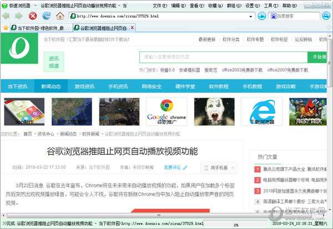Open the 下载浏览器 Internet Explorer thumbnail
This screenshot has width=333, height=229.
click(261, 112)
